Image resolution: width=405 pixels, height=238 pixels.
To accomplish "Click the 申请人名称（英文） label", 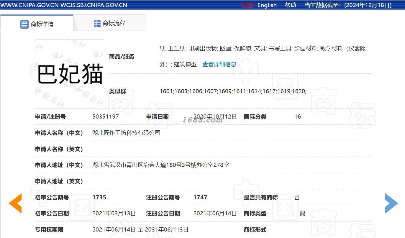I will click(x=59, y=149).
